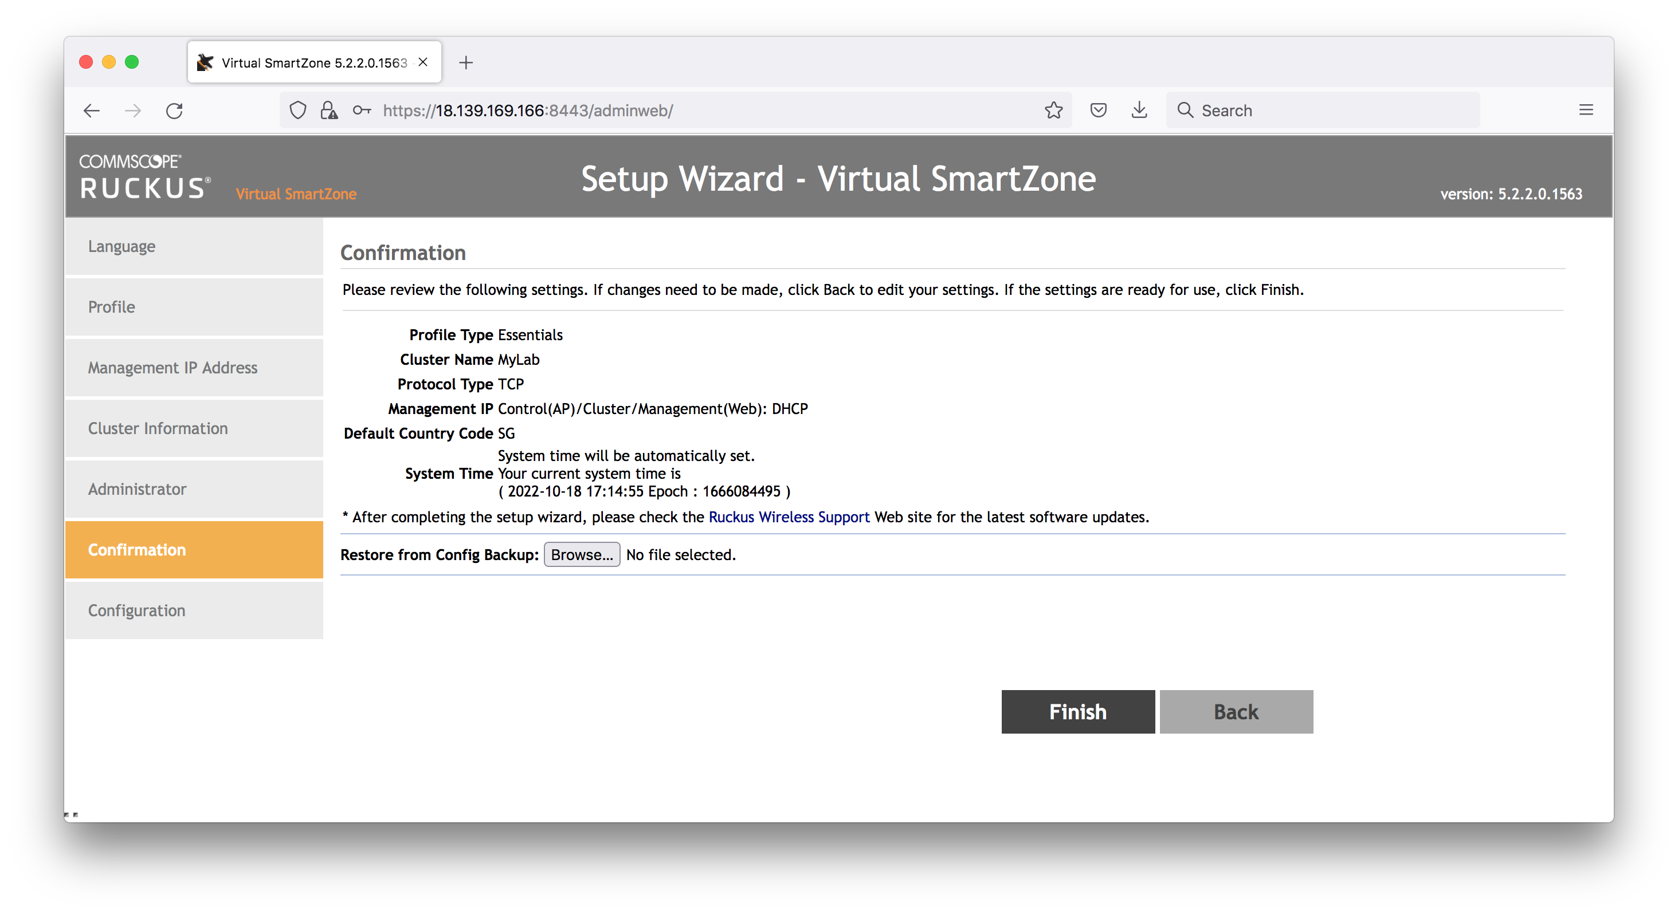Click the Ruckus Wireless Support hyperlink
This screenshot has width=1678, height=914.
point(789,518)
